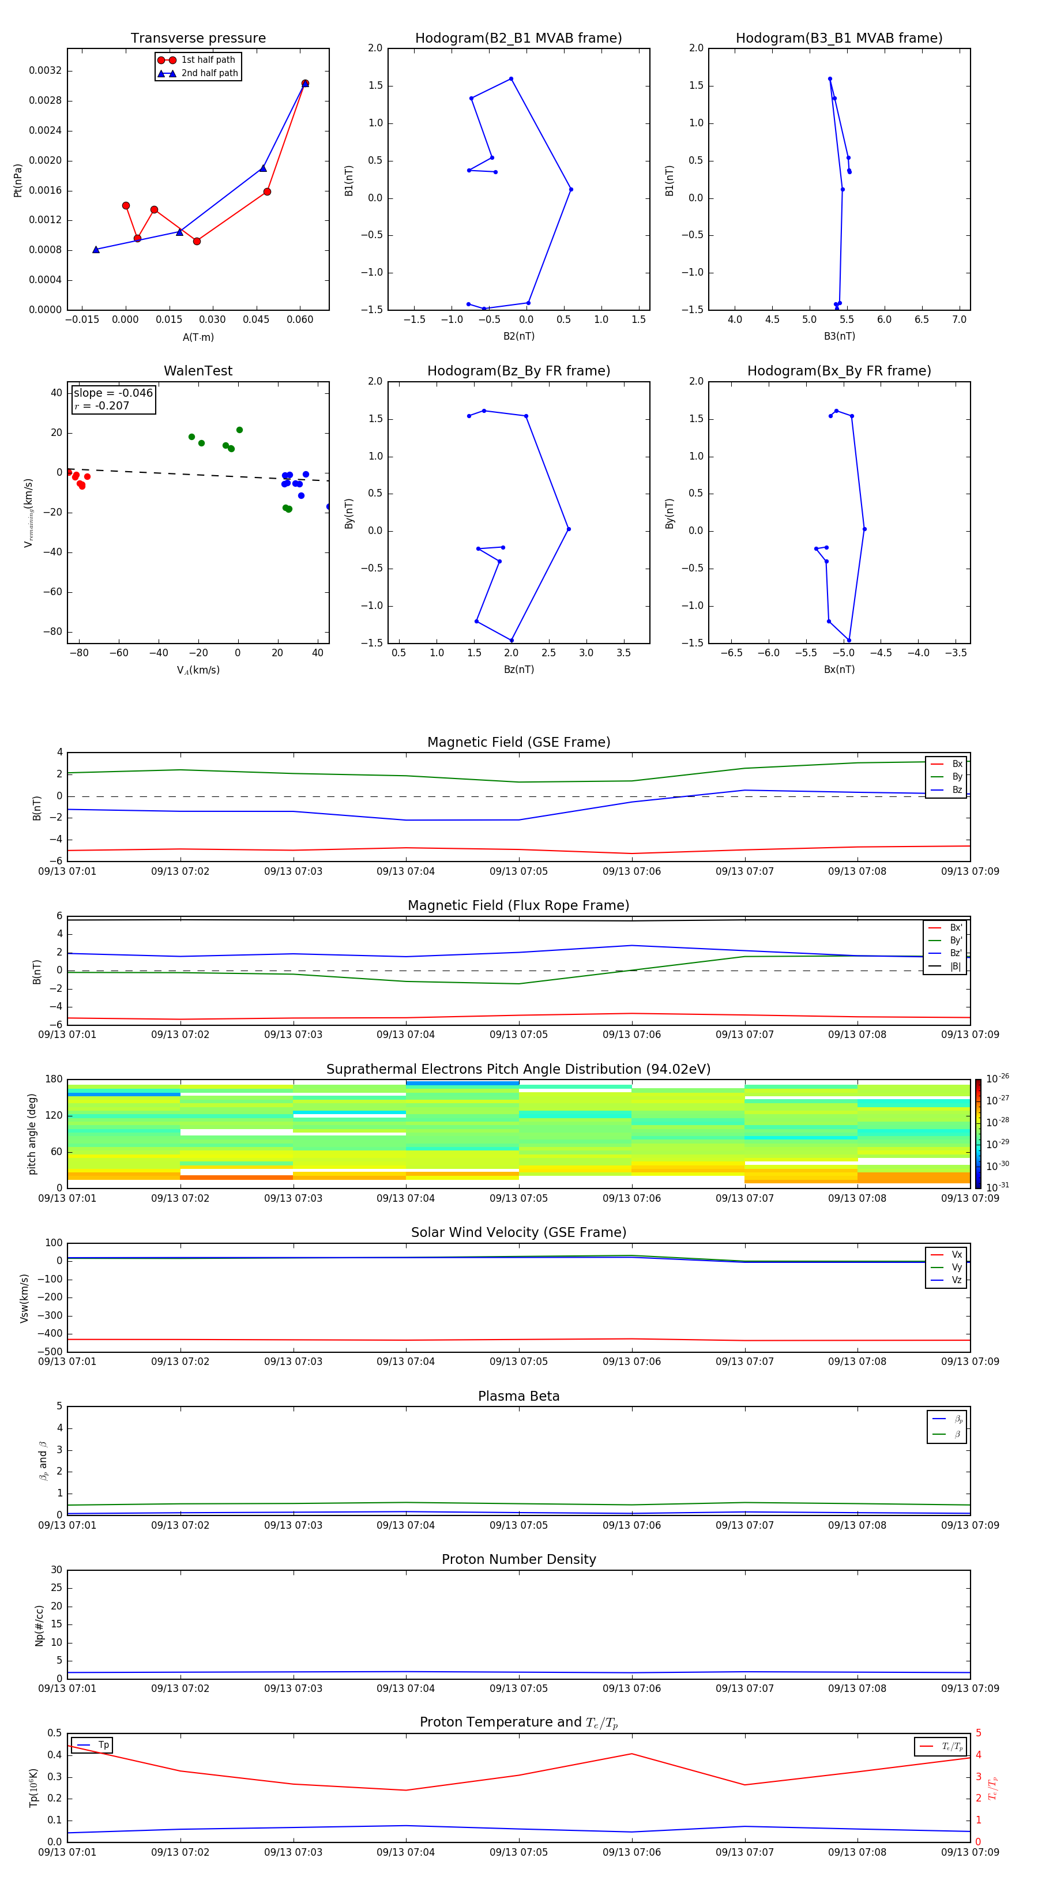Click '2nd half path' legend entry
The width and height of the screenshot is (1038, 1903).
pyautogui.click(x=197, y=73)
